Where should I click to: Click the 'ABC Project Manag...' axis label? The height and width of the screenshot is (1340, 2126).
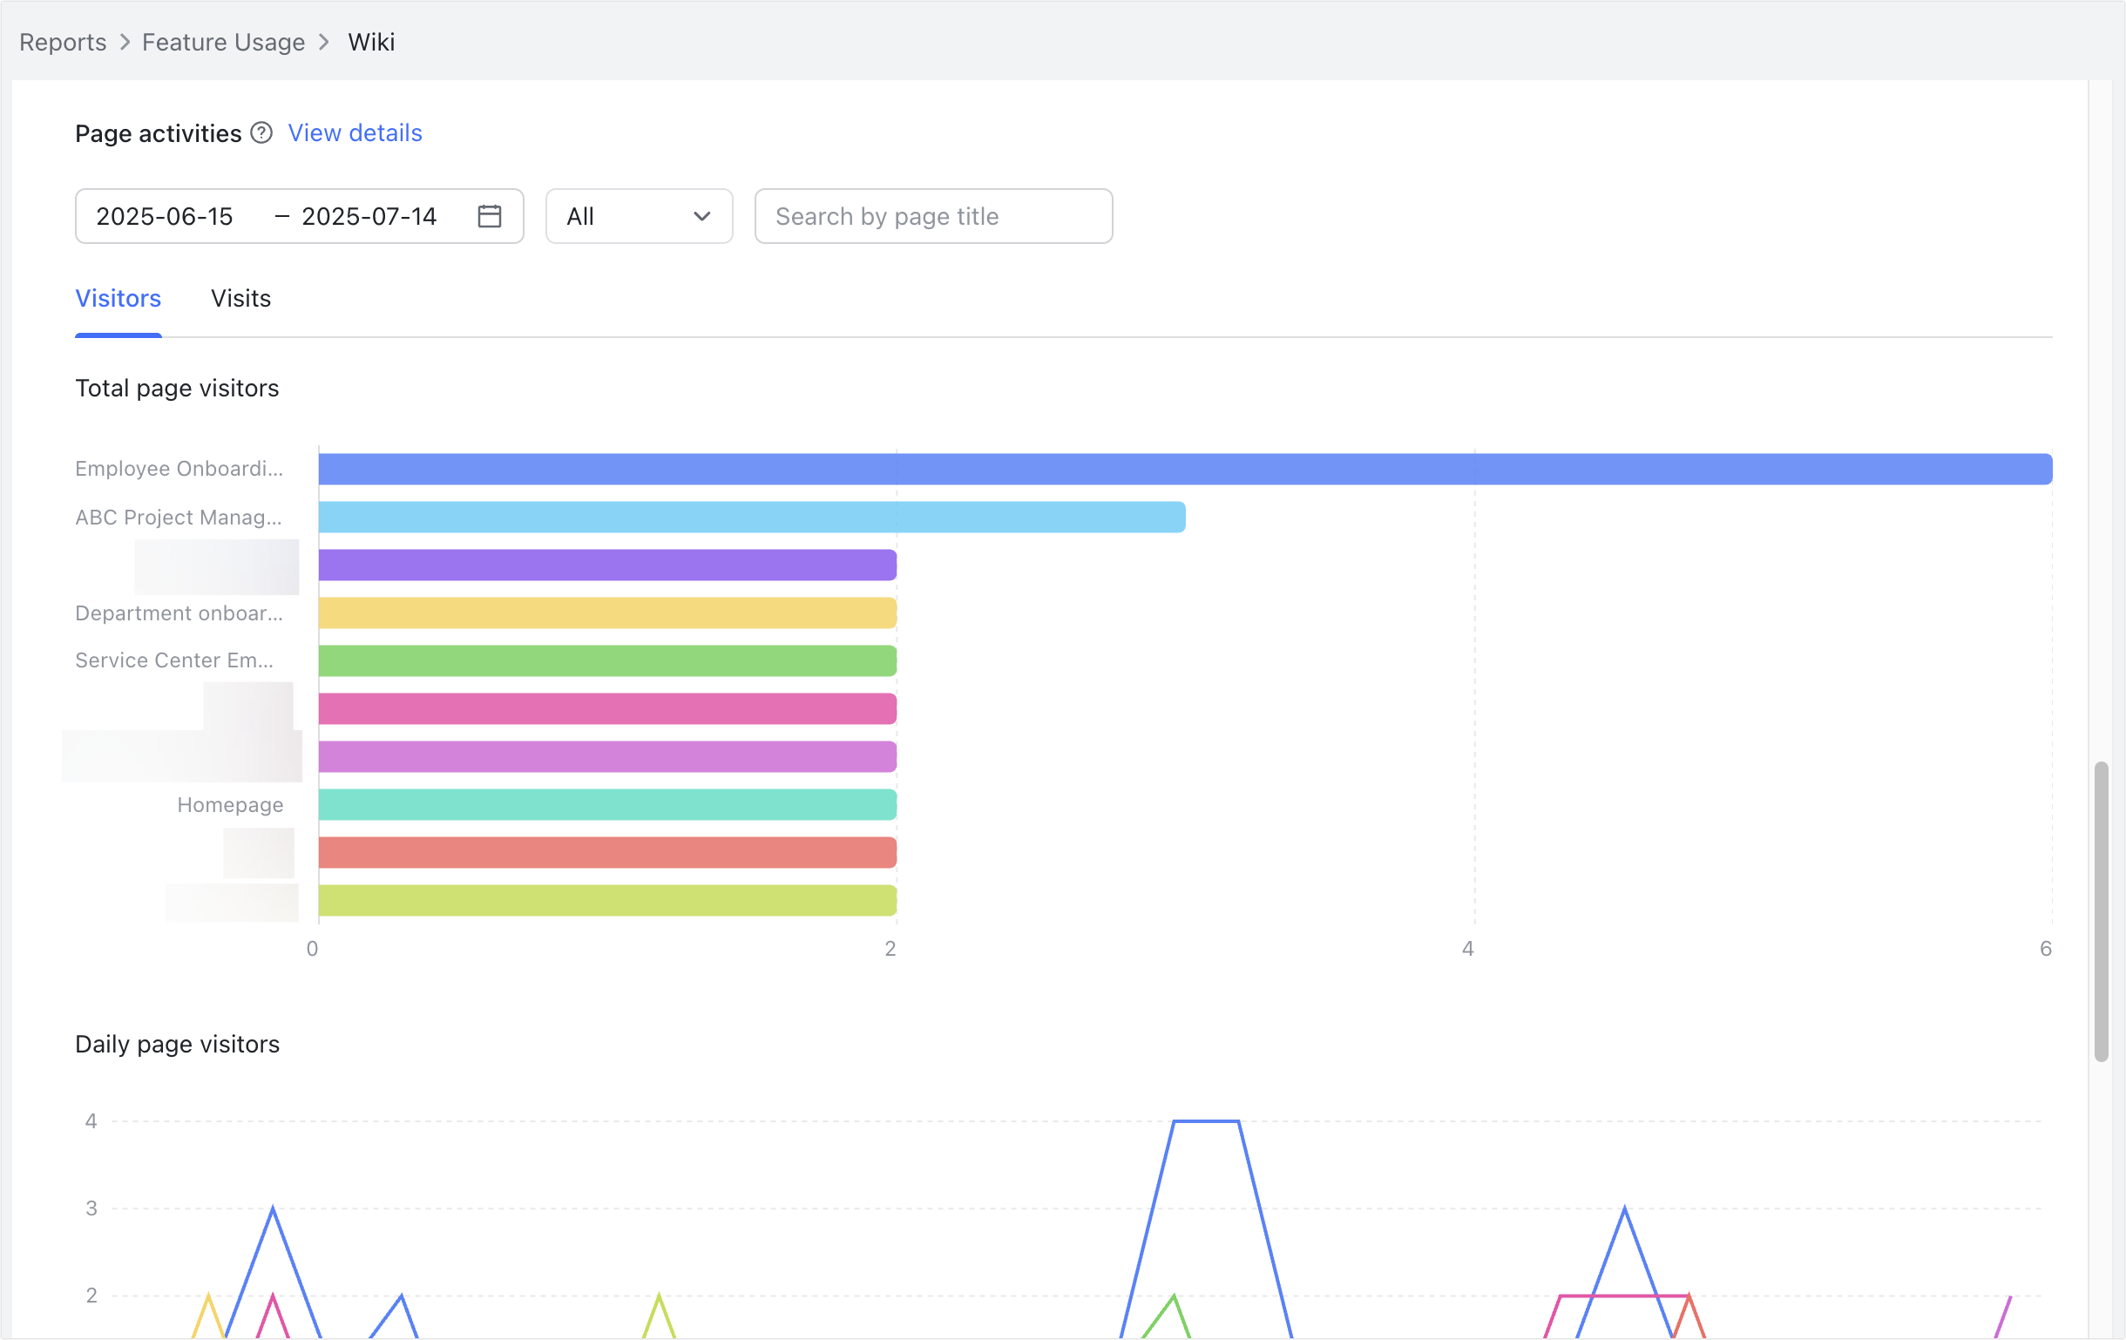pyautogui.click(x=179, y=518)
